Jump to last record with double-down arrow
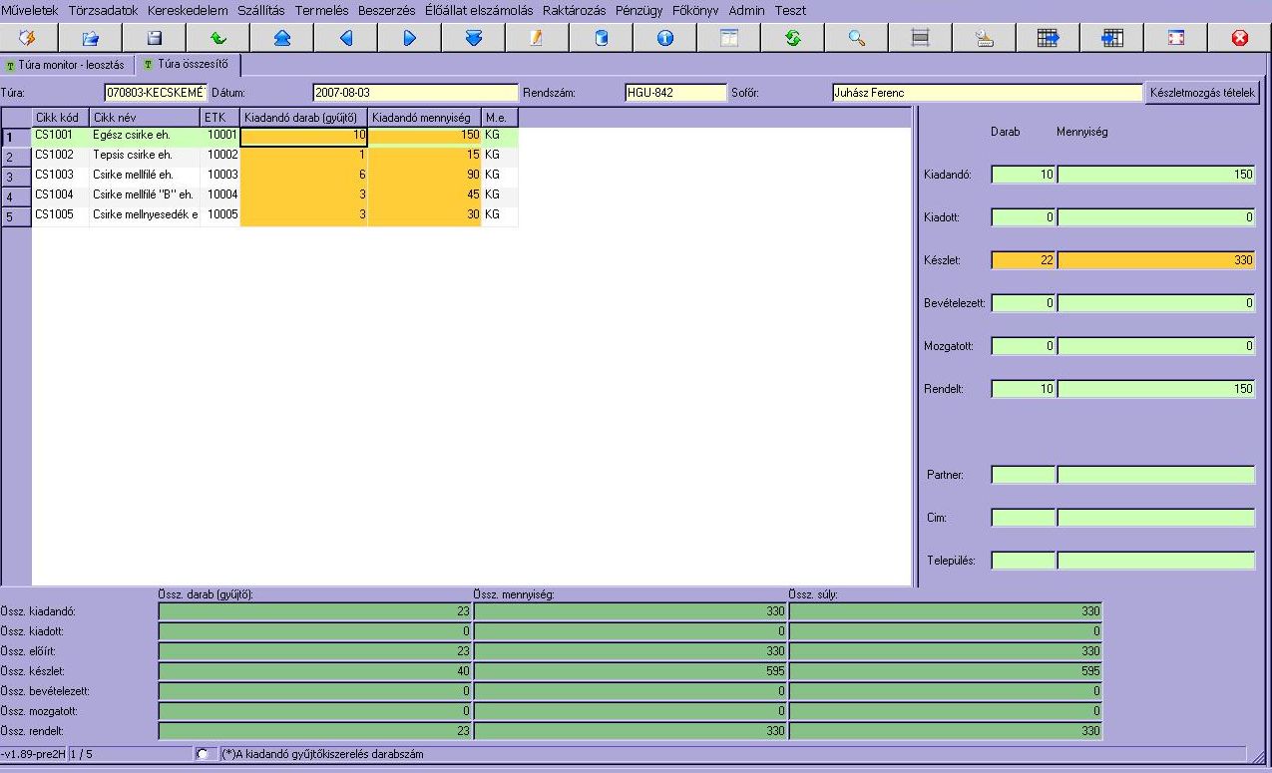Screen dimensions: 1272x773 click(x=474, y=38)
